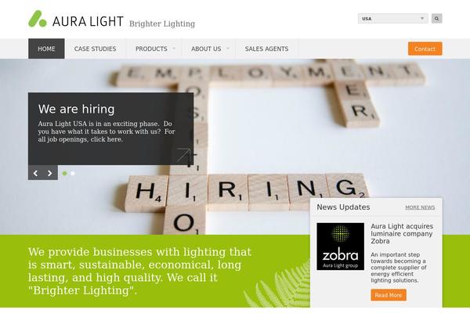Advance to next slide arrow

tap(50, 173)
